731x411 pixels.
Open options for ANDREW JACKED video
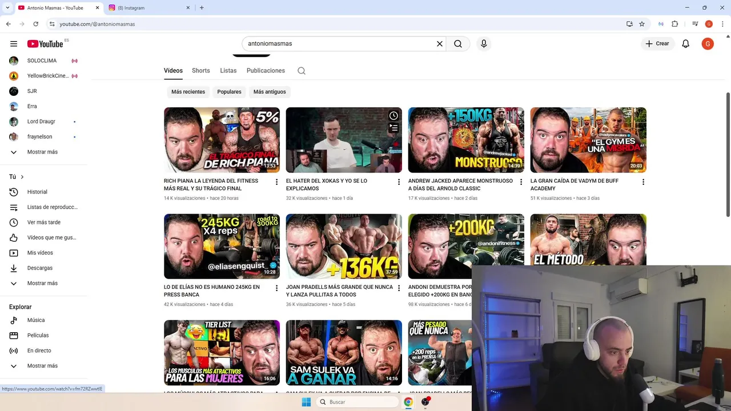pyautogui.click(x=521, y=182)
